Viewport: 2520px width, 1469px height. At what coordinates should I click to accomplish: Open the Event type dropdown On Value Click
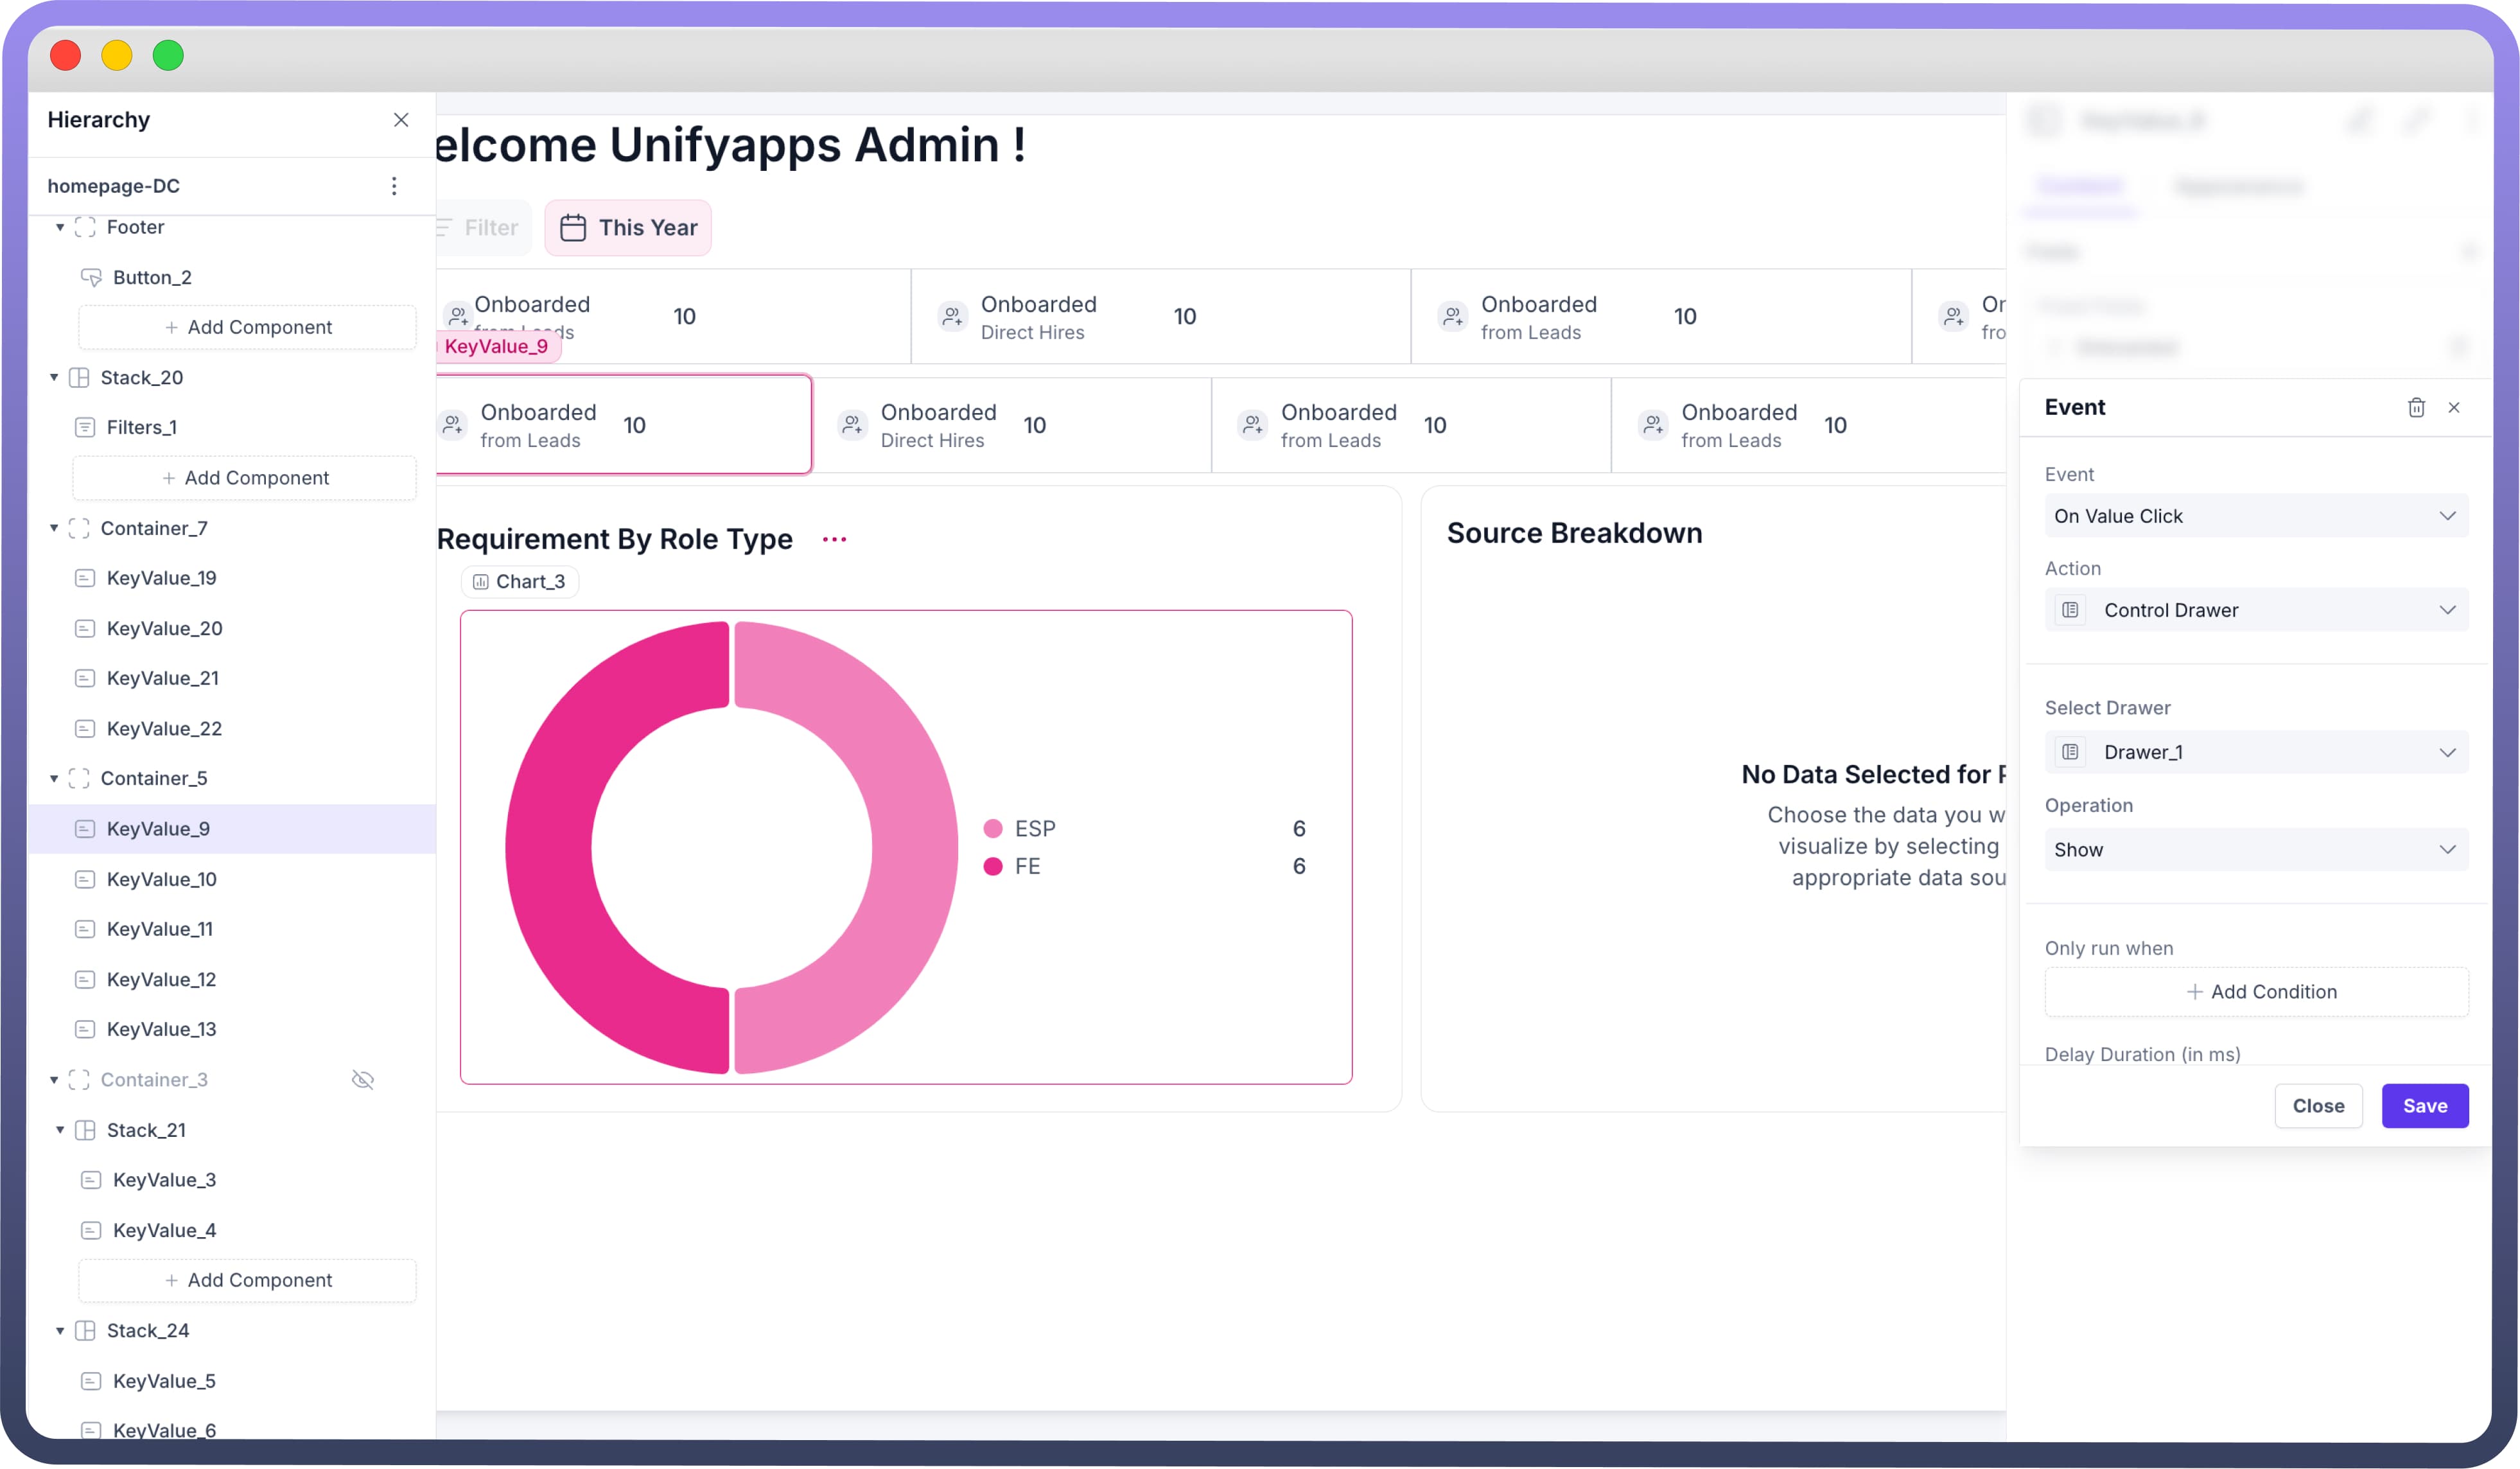click(x=2255, y=516)
